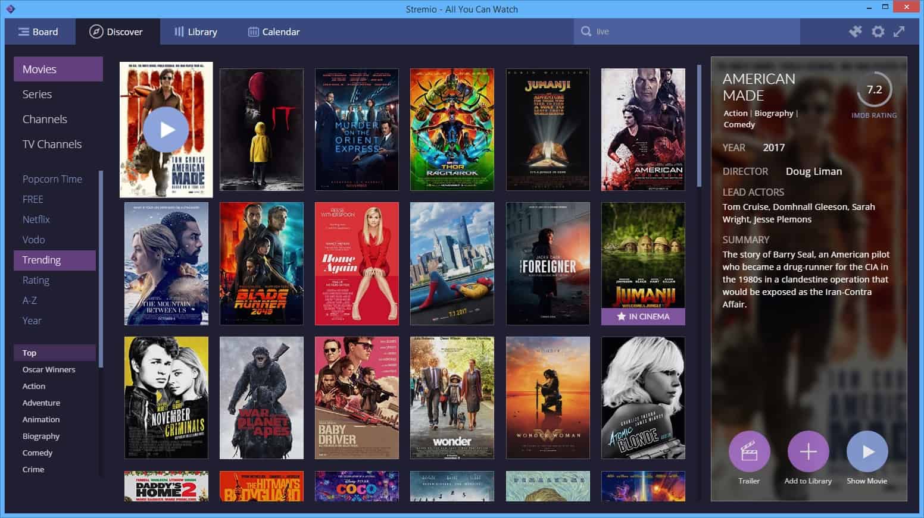Enable the A-Z sort option

tap(29, 300)
